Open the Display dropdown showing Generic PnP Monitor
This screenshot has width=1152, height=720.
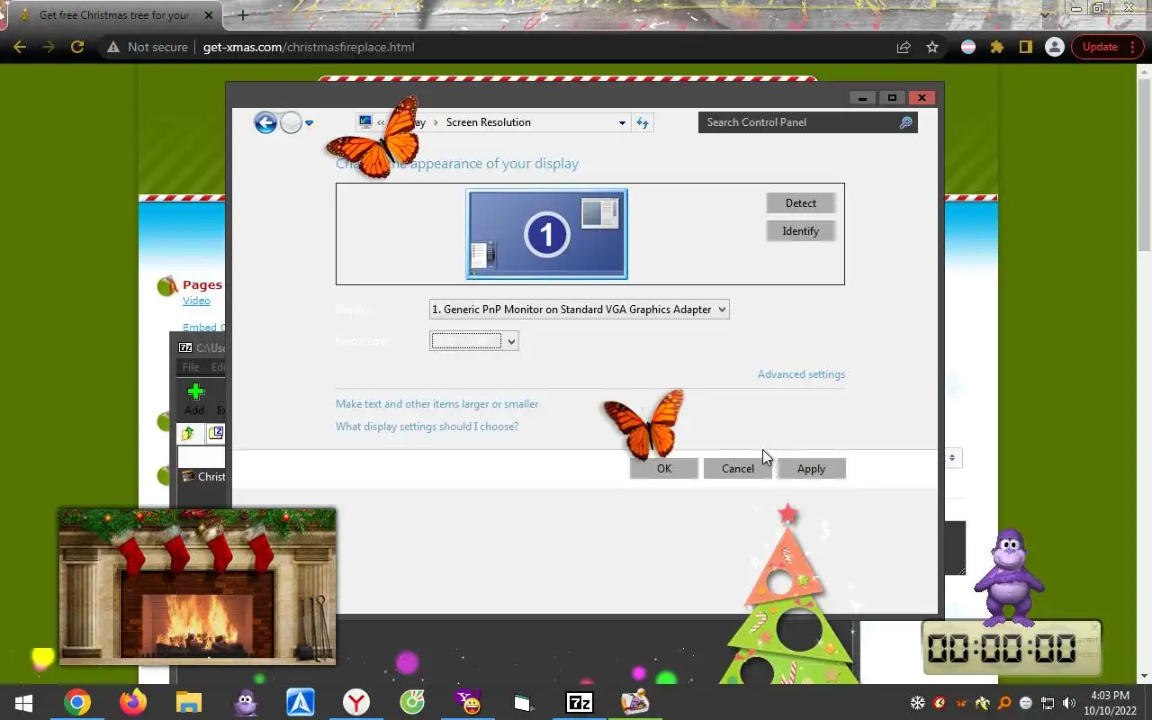pos(579,310)
